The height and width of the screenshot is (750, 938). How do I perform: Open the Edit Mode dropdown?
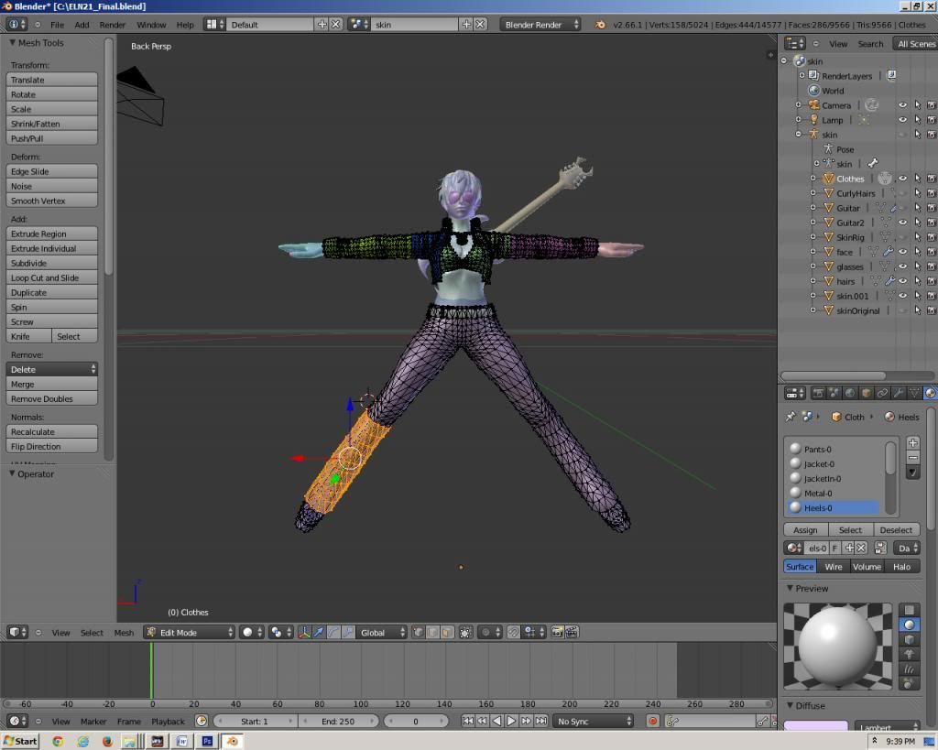(190, 632)
